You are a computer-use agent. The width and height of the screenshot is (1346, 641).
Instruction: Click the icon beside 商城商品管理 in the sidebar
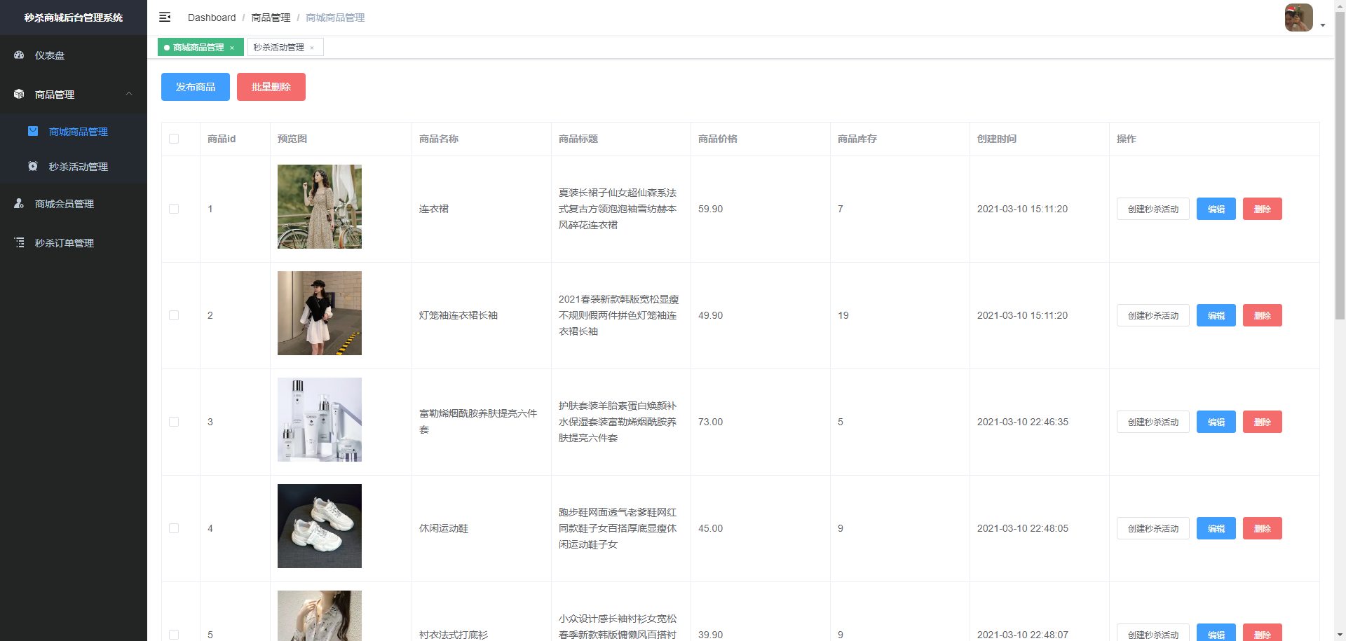pos(33,131)
